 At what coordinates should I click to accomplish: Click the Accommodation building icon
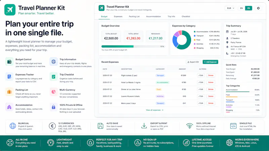9,107
